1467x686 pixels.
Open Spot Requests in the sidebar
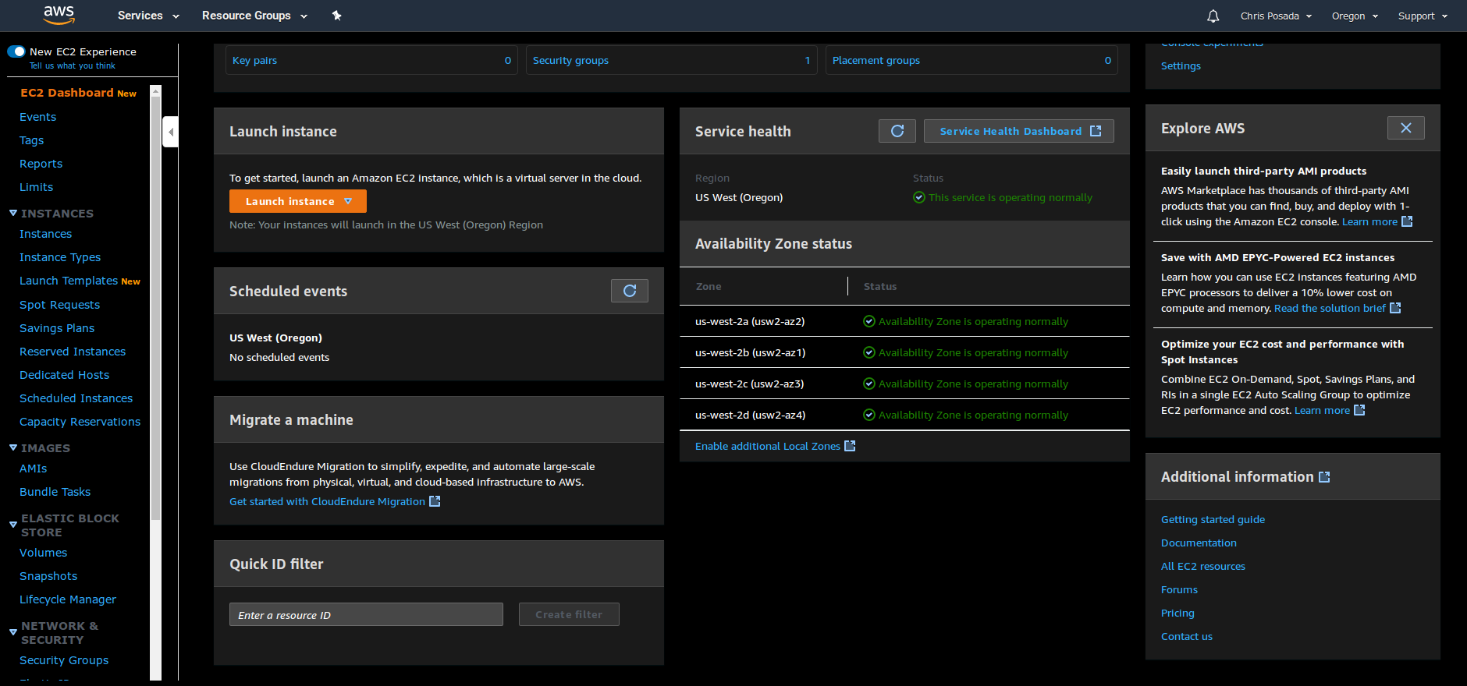[x=59, y=305]
